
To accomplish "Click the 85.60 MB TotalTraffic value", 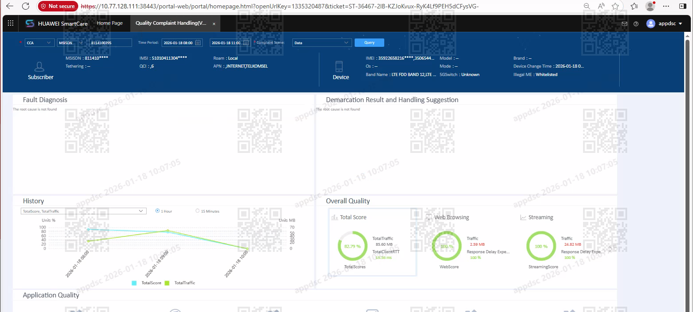I will click(384, 244).
